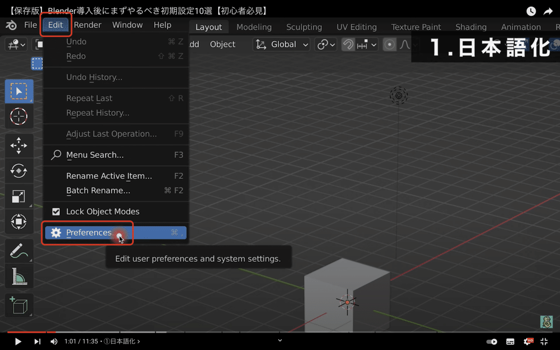560x350 pixels.
Task: Switch to the Animation workspace tab
Action: coord(521,27)
